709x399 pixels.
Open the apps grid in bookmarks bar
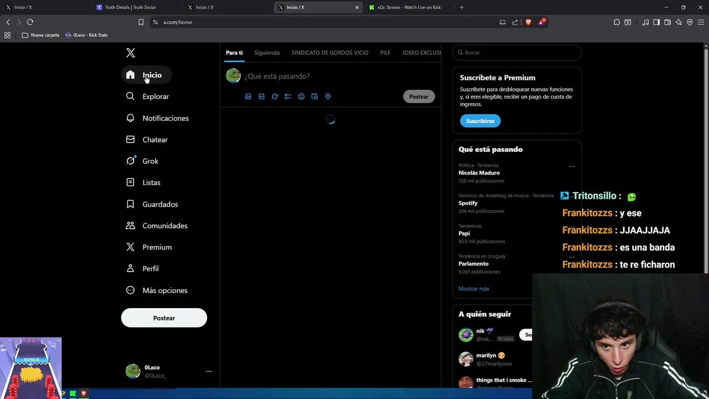coord(7,35)
